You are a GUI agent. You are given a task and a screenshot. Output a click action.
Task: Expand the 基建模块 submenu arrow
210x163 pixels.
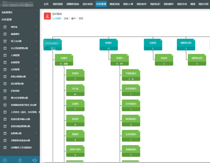click(36, 34)
